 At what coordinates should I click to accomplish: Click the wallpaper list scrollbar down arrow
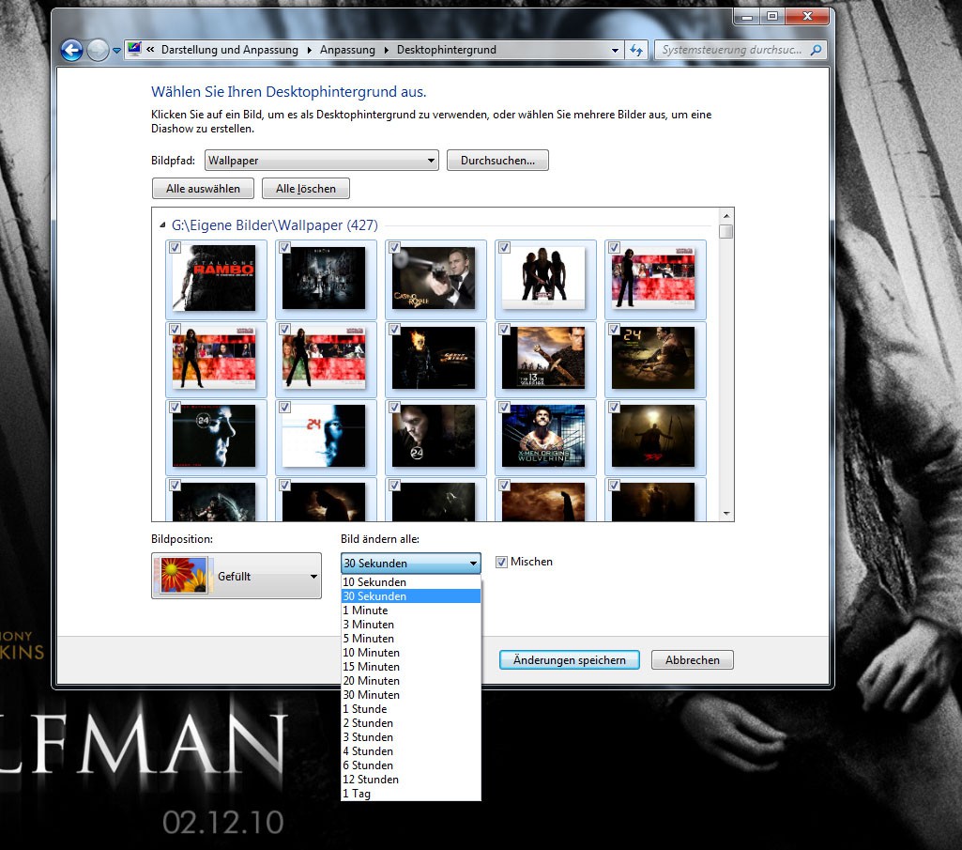pos(725,514)
